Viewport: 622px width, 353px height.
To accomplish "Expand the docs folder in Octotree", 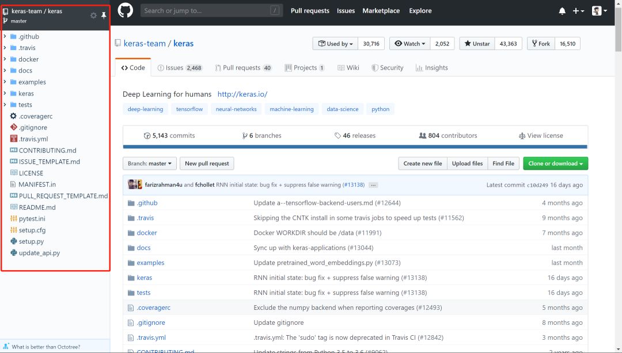I will point(5,71).
